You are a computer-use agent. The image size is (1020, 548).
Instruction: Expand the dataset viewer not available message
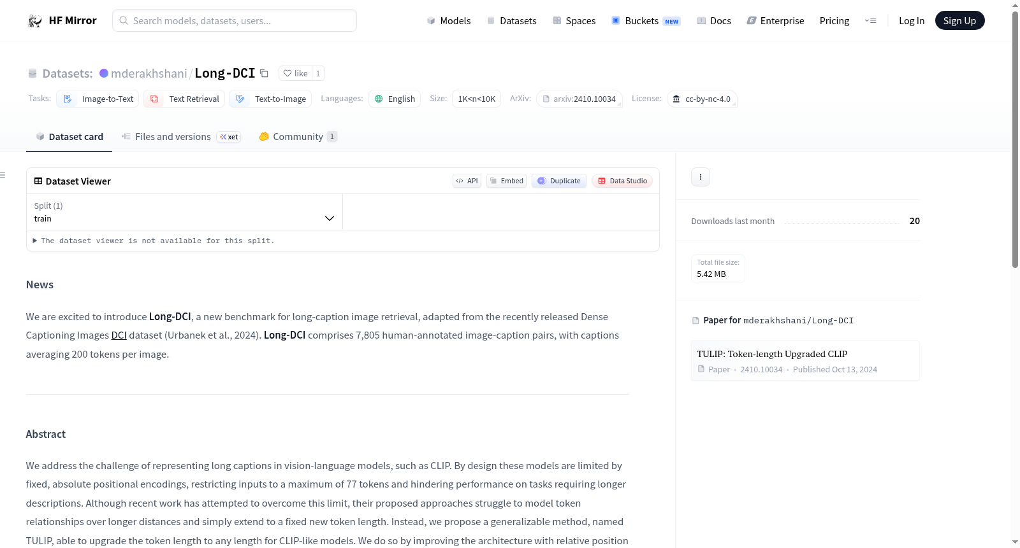153,241
